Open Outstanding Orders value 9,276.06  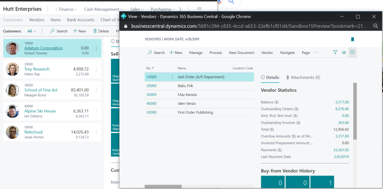click(x=342, y=109)
